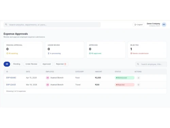Click the Logout button

[x=138, y=25]
